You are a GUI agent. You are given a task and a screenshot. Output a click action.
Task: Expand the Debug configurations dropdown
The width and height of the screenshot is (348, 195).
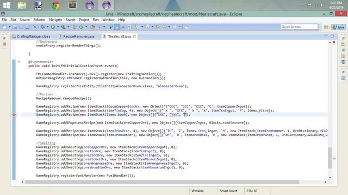point(47,27)
